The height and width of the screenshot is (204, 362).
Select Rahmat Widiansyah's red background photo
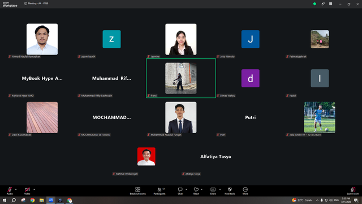pyautogui.click(x=146, y=156)
